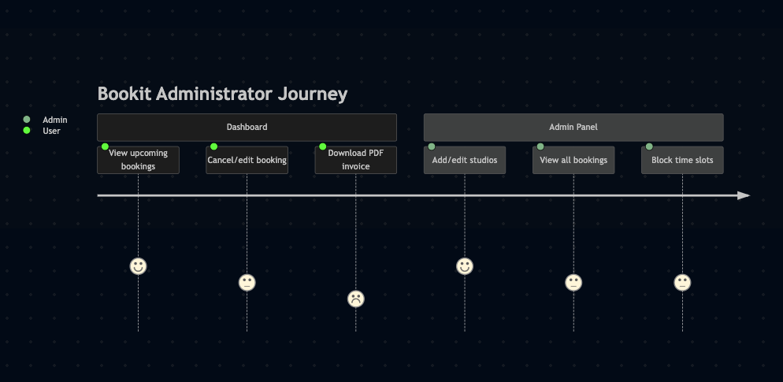This screenshot has height=382, width=783.
Task: Click the smiley face under Add/edit studios
Action: pos(465,266)
